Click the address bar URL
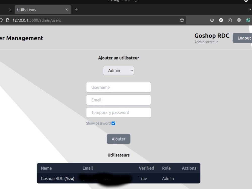 pyautogui.click(x=37, y=20)
